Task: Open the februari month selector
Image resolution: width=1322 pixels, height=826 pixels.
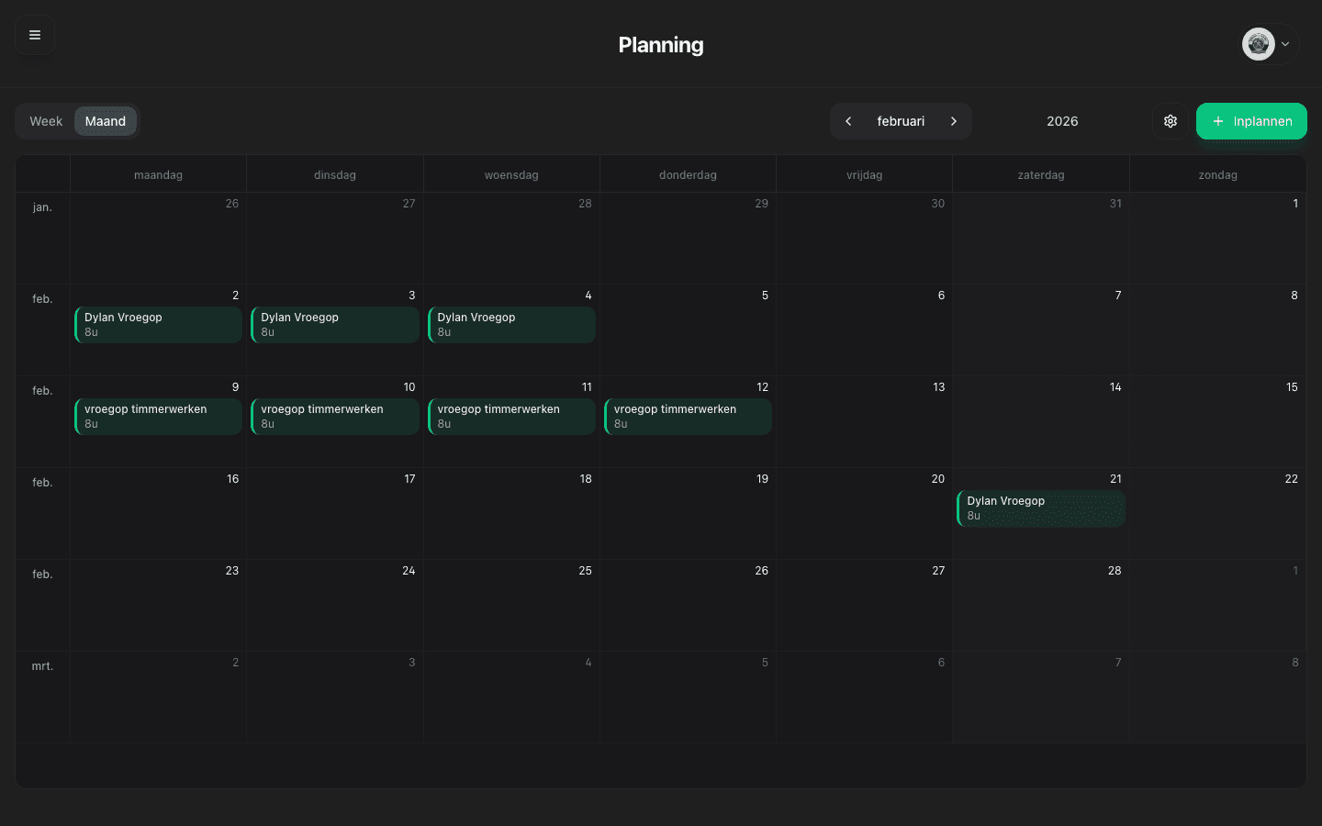Action: pos(901,121)
